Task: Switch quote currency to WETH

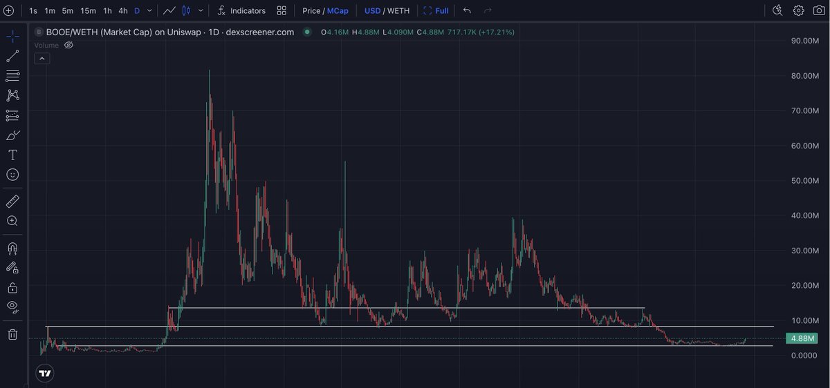Action: point(398,11)
